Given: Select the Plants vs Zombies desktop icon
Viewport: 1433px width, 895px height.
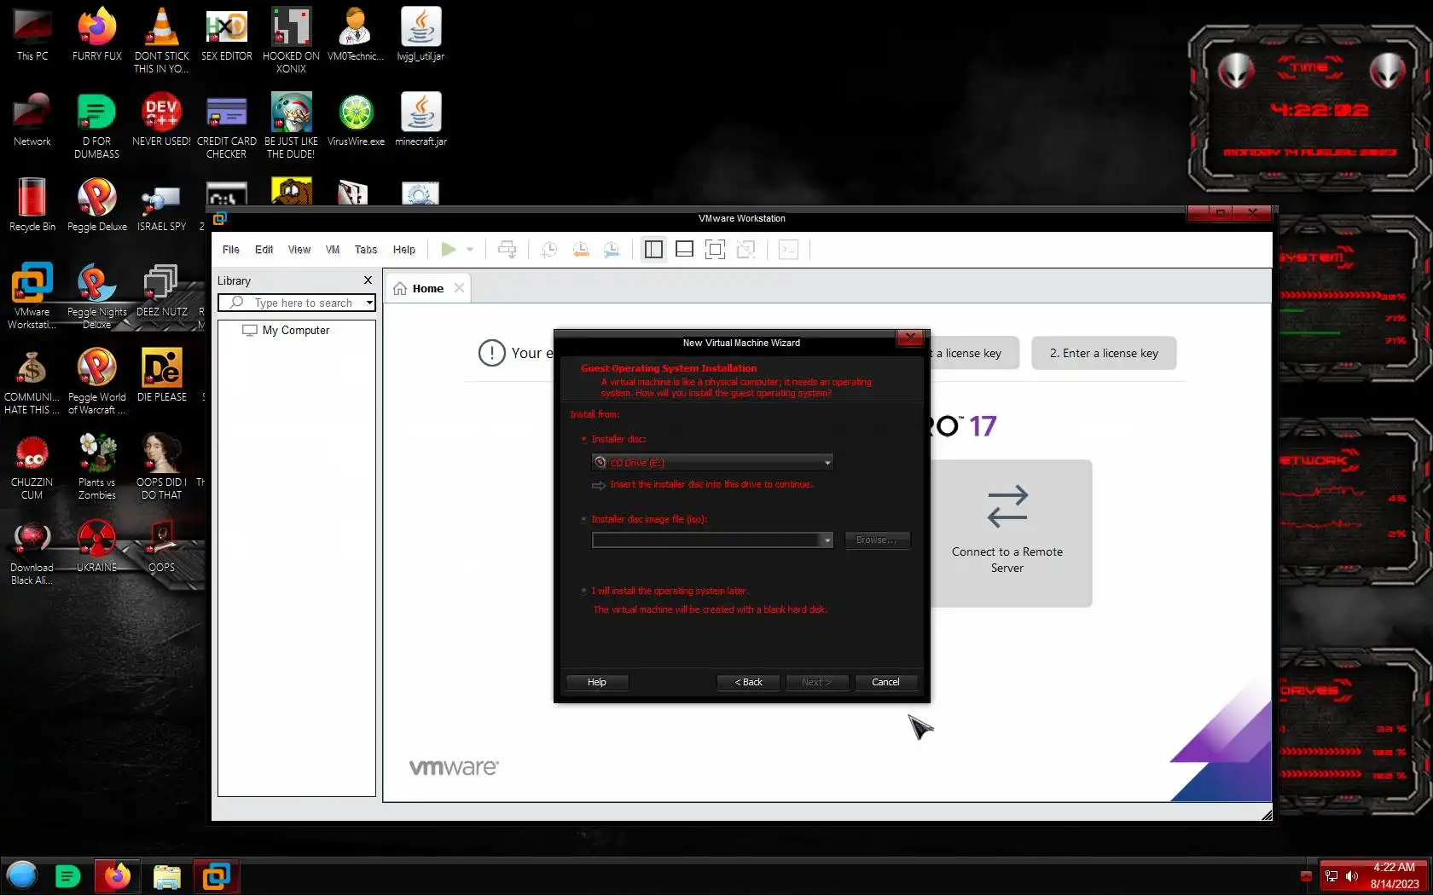Looking at the screenshot, I should pos(97,467).
